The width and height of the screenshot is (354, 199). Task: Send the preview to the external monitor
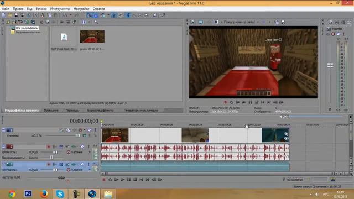click(x=200, y=22)
